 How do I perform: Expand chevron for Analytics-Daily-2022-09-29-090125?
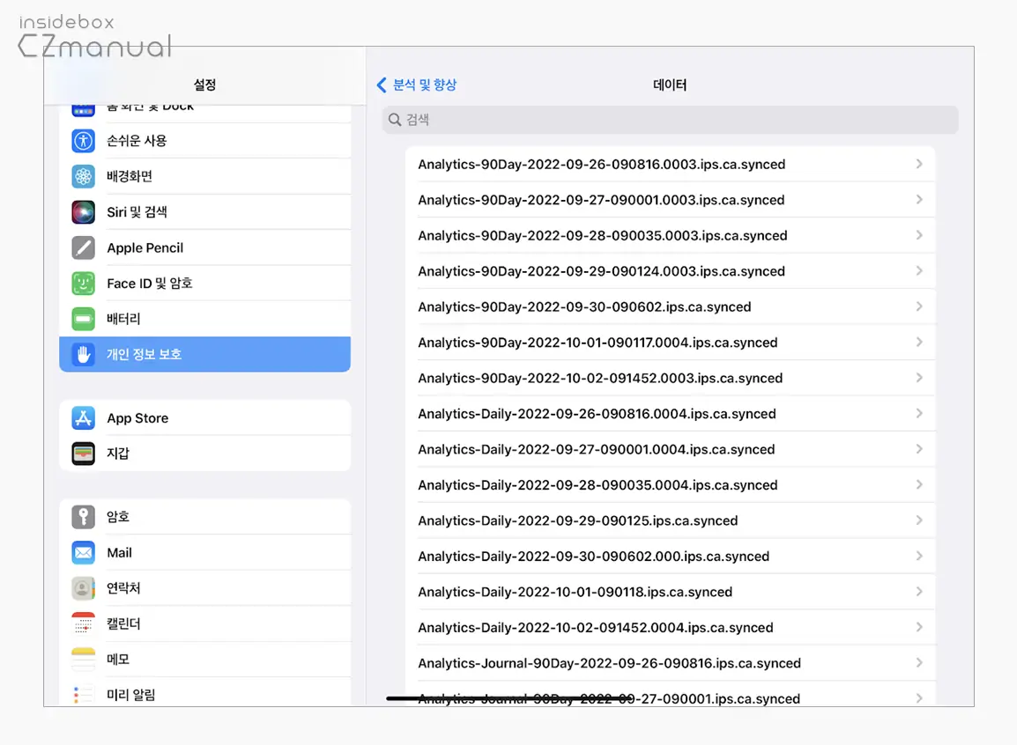[x=919, y=520]
